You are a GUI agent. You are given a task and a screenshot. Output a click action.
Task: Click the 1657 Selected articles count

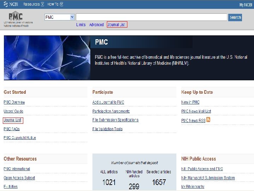159,182
